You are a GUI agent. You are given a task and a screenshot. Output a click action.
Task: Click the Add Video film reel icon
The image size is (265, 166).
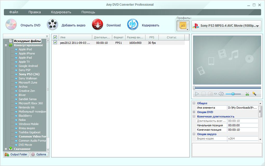52,24
